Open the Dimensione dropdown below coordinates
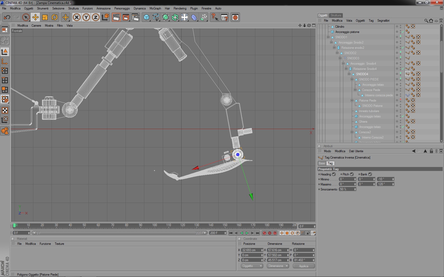 point(278,266)
